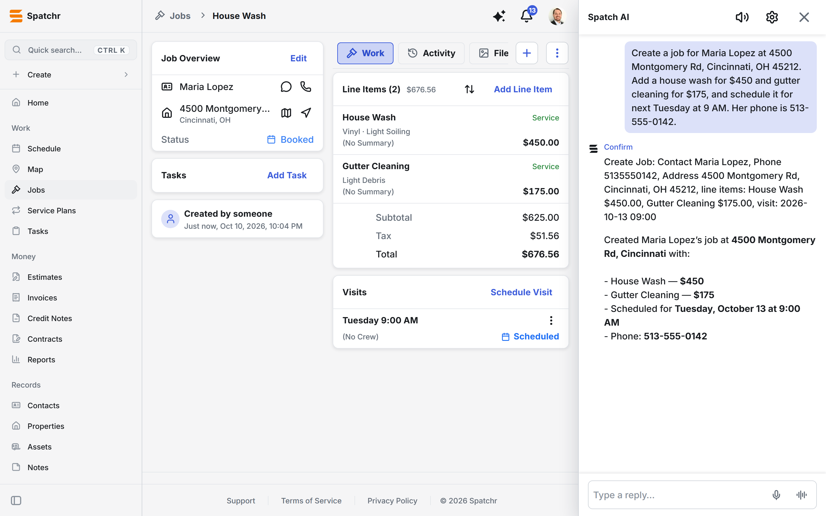Open the Spatch AI sparkle icon
Screen dimensions: 826x516
[499, 16]
